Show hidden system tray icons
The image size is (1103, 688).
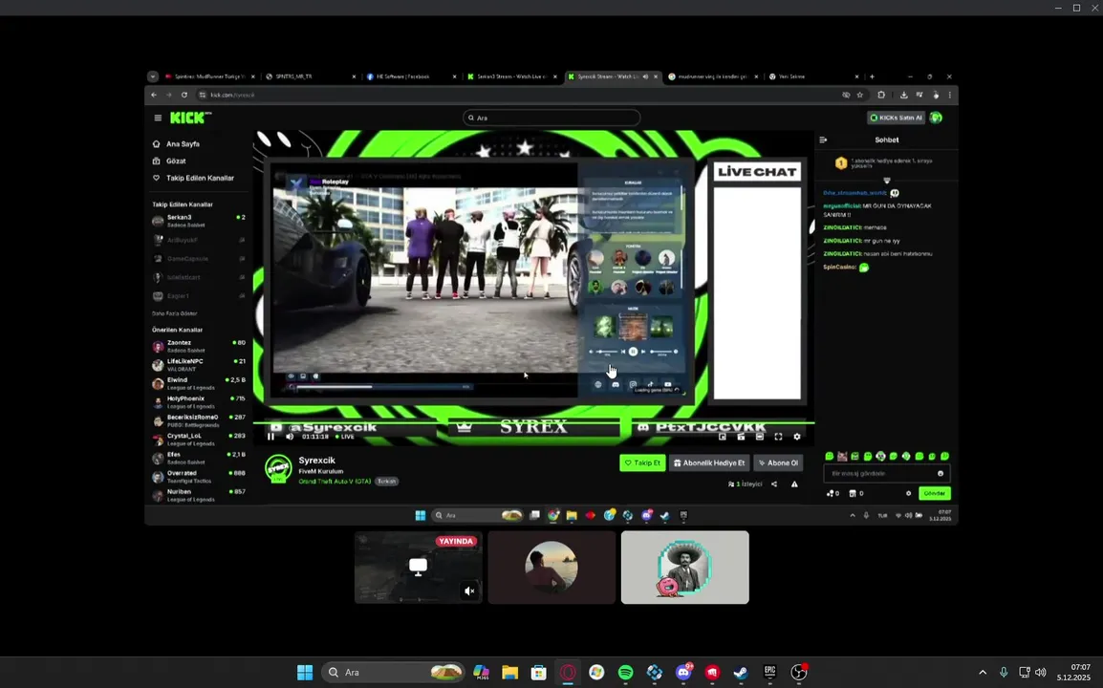(x=983, y=673)
